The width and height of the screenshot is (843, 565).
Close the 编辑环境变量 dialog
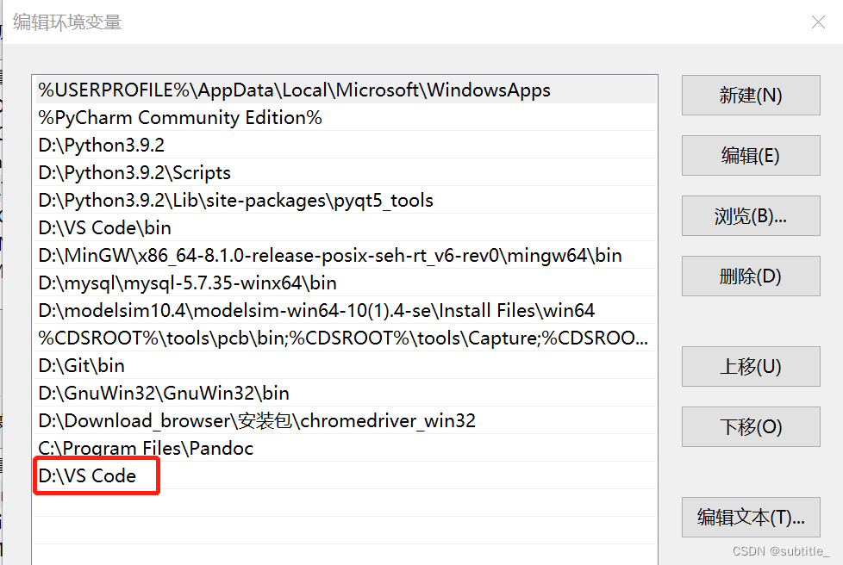[817, 22]
